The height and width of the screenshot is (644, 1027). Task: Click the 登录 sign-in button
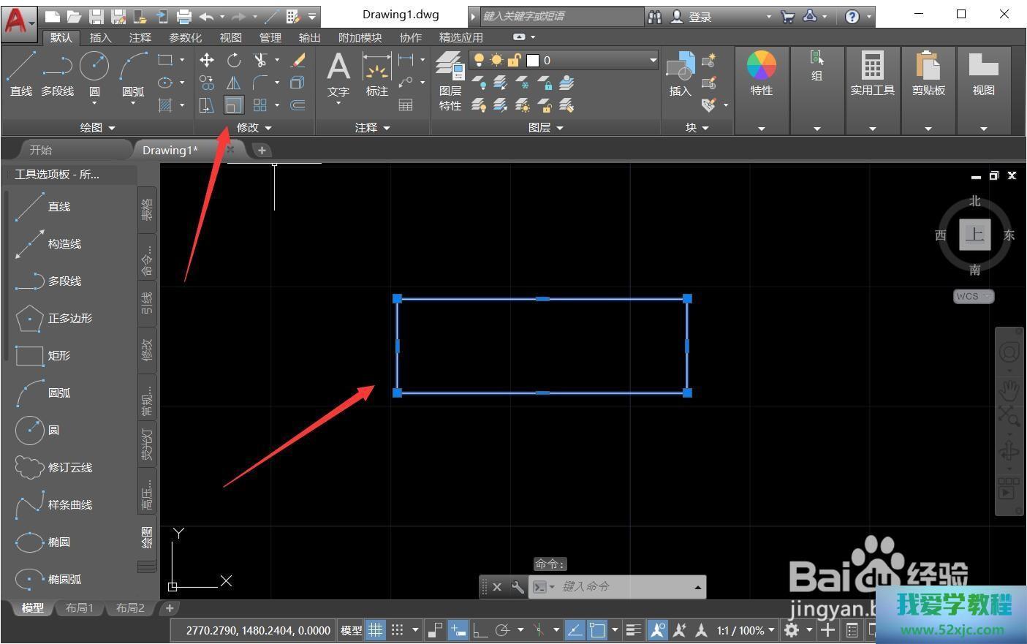click(699, 16)
